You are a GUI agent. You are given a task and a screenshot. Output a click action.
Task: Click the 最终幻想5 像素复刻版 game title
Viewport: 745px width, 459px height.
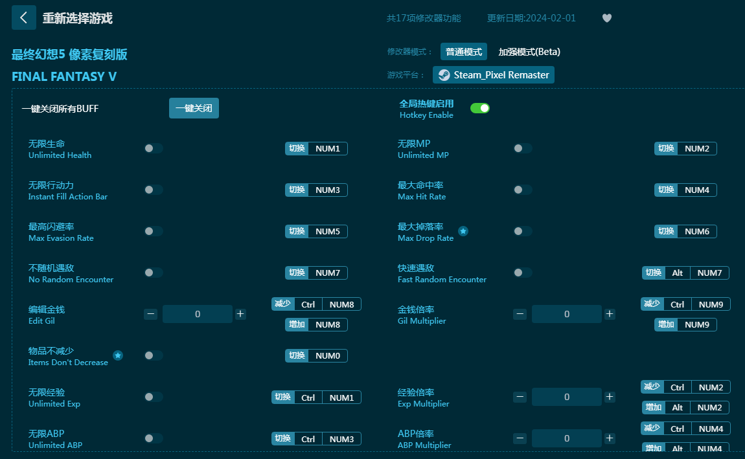click(69, 54)
